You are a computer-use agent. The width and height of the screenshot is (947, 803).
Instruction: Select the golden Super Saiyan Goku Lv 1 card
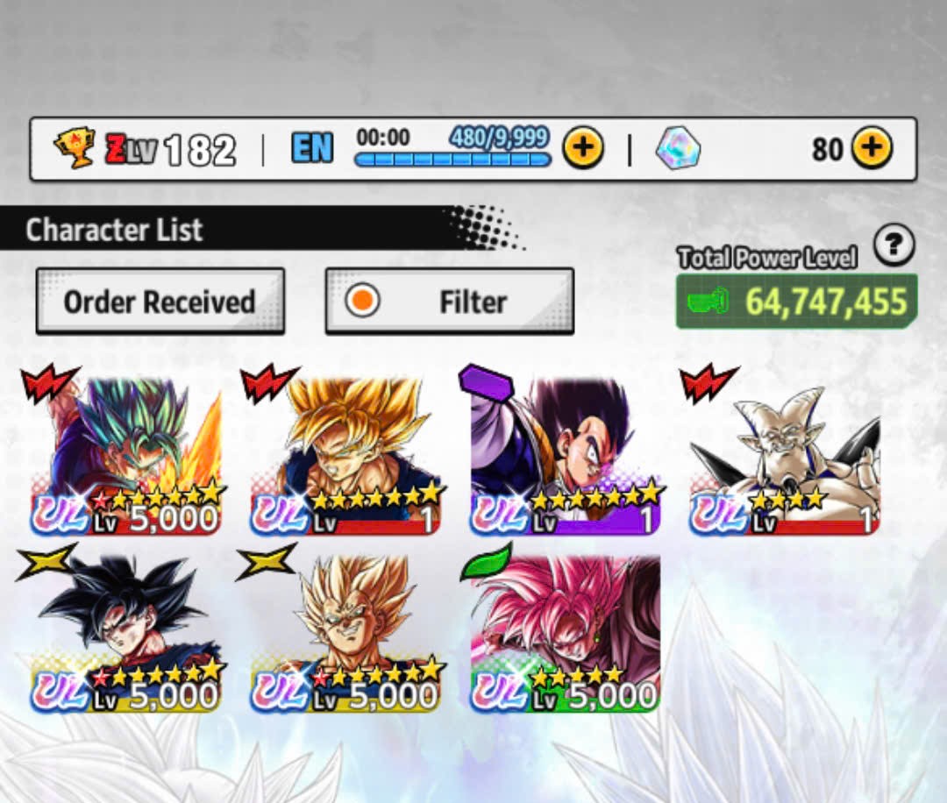click(345, 451)
